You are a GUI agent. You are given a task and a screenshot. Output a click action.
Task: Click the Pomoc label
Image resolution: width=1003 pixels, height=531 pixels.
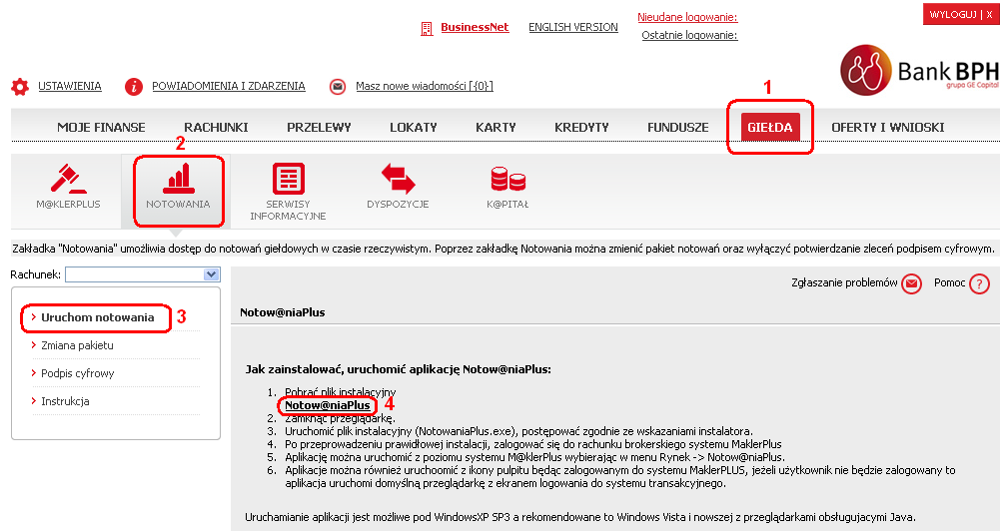tap(949, 283)
